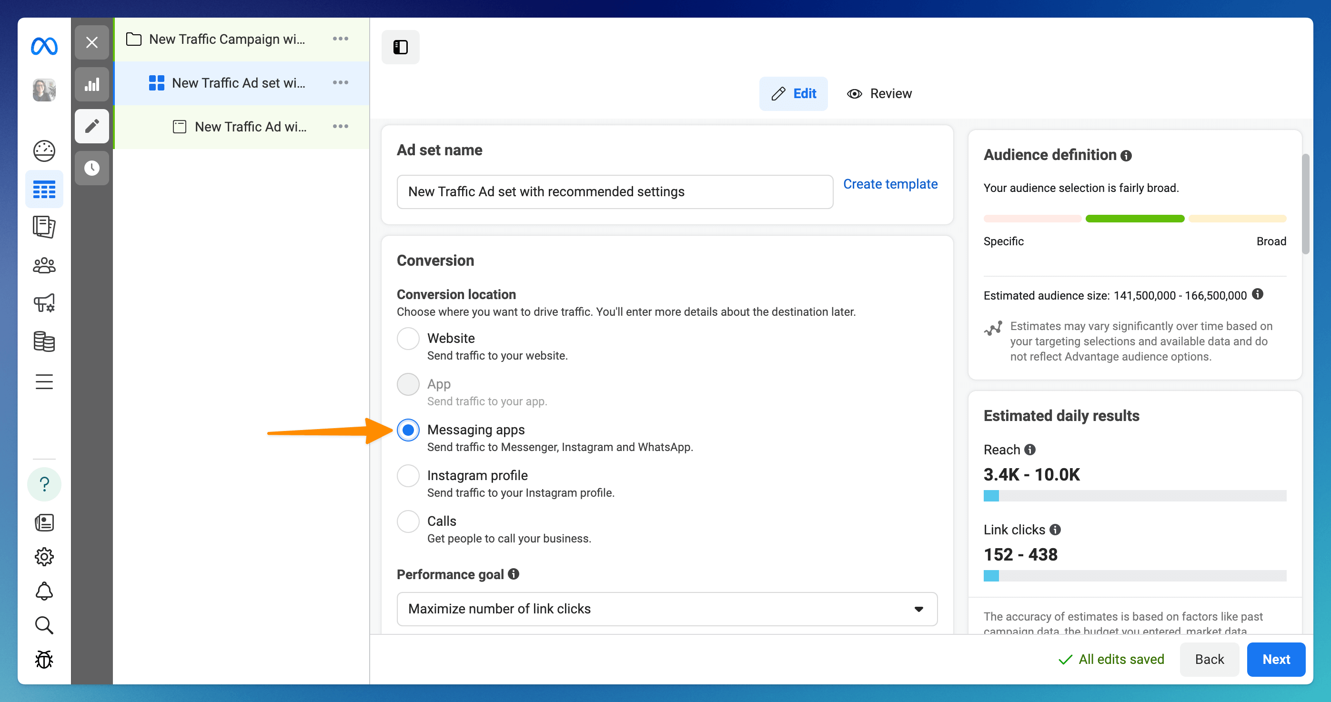The height and width of the screenshot is (702, 1331).
Task: Open Performance goal dropdown
Action: (x=666, y=609)
